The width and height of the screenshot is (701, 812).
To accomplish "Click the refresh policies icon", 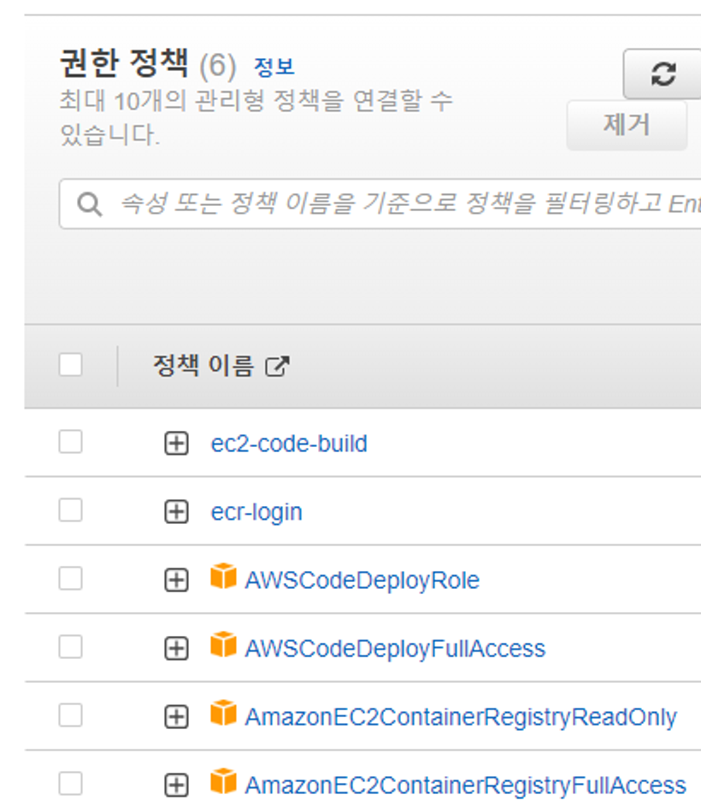I will (663, 75).
